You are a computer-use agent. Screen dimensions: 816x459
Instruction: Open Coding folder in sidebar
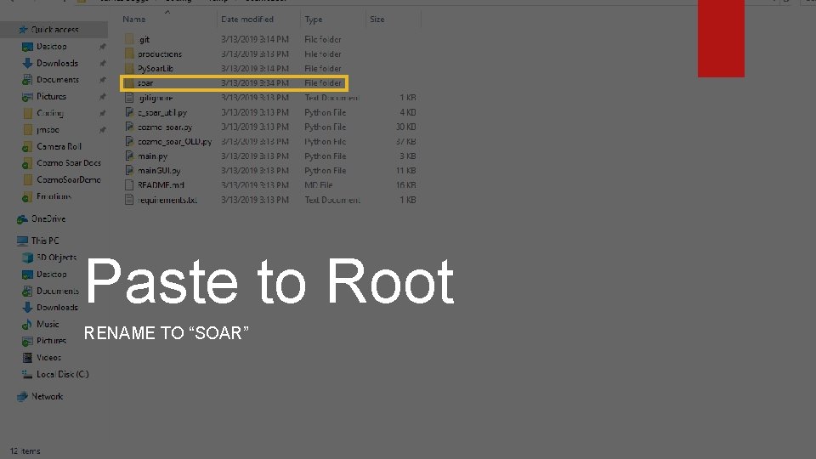pos(49,113)
